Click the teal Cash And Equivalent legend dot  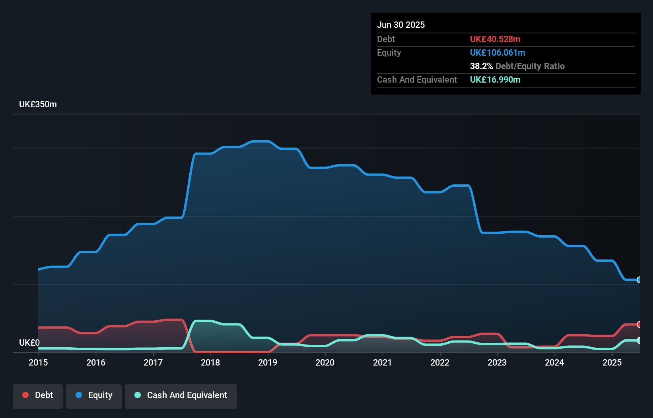pyautogui.click(x=137, y=395)
